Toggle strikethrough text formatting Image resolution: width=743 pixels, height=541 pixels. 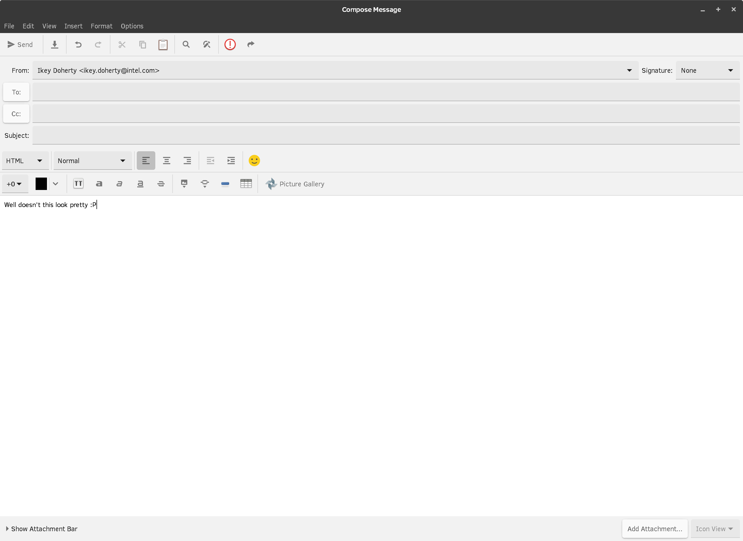point(161,184)
